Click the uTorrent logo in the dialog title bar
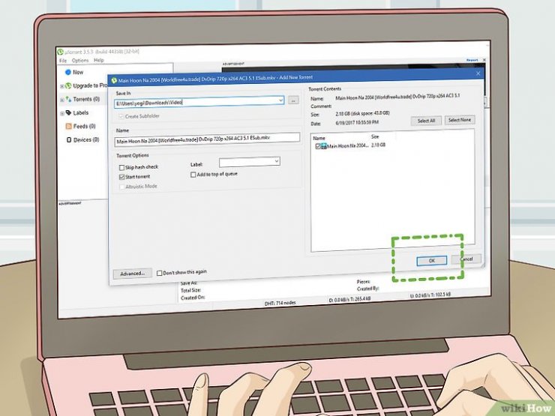The image size is (555, 416). (113, 81)
